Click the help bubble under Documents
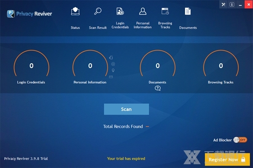Screen dimensions: 253x168 coord(158,88)
